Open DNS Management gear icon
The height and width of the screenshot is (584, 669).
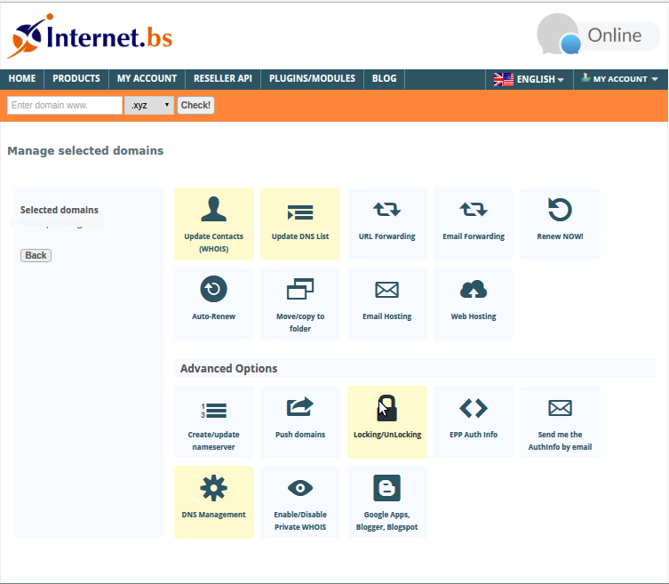[213, 489]
